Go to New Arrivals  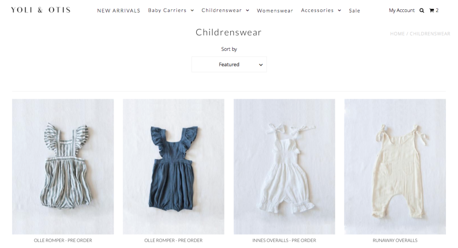click(x=119, y=11)
